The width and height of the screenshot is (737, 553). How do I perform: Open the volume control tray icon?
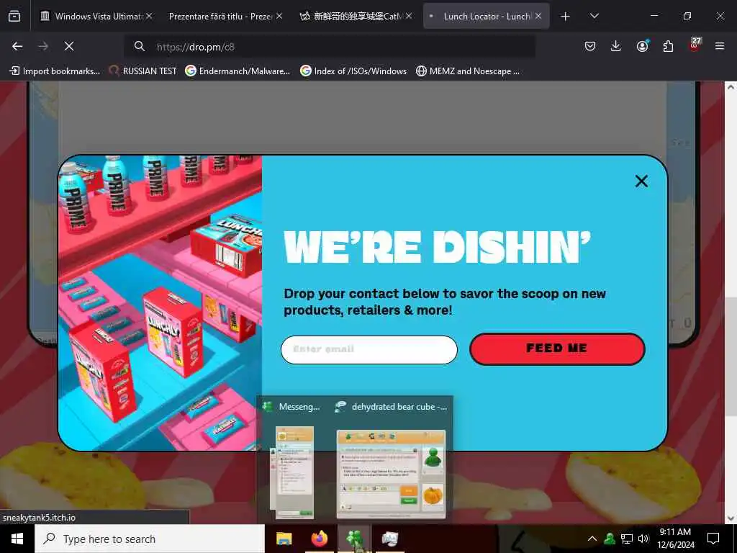[643, 539]
